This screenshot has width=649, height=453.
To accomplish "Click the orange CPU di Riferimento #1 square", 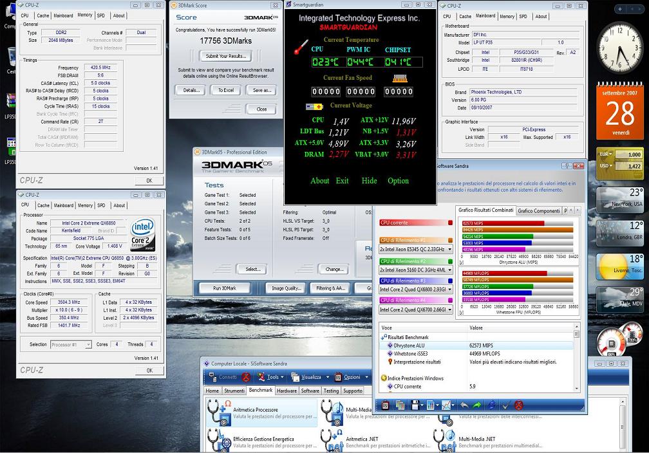I will click(450, 241).
